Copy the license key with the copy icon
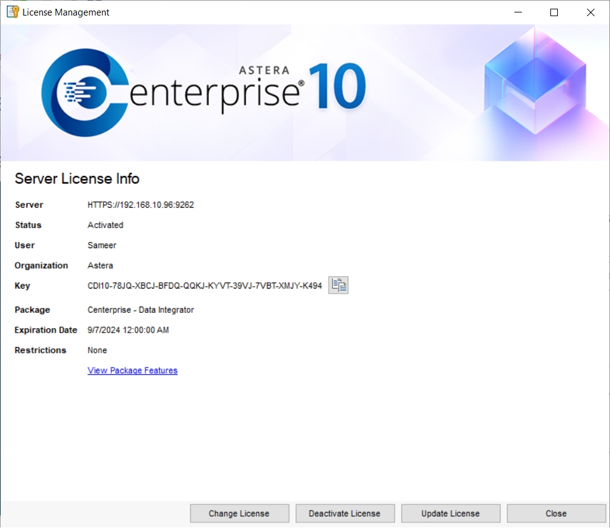This screenshot has width=610, height=528. click(x=338, y=285)
